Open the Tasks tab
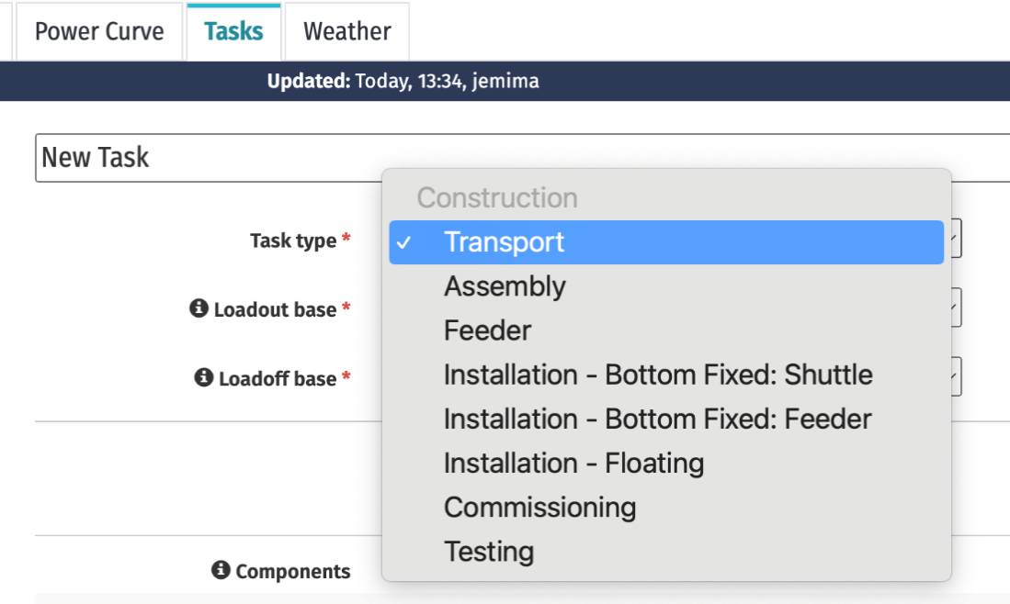This screenshot has width=1010, height=604. coord(233,31)
